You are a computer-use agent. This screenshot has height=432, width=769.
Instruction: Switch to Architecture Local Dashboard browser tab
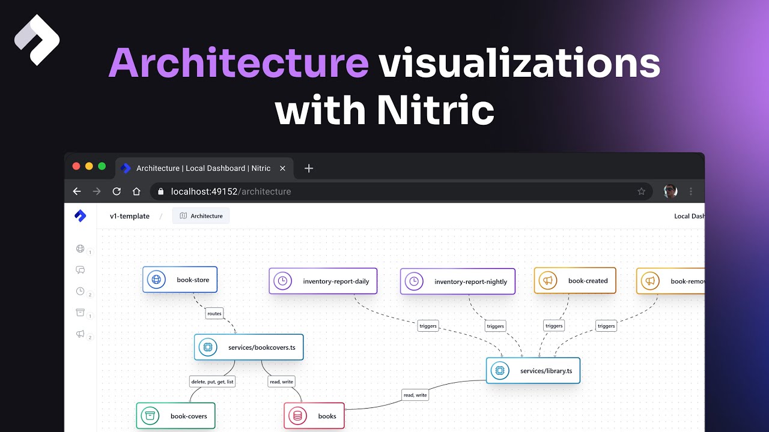coord(203,169)
